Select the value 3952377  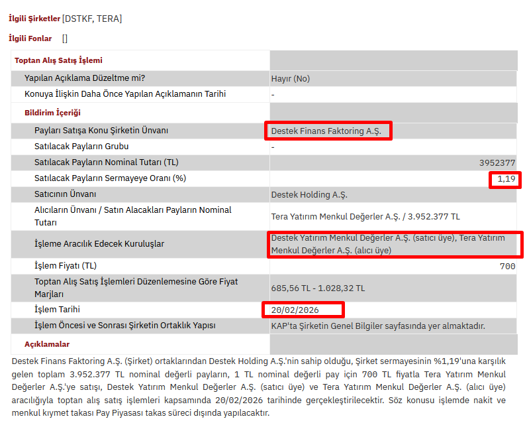point(497,163)
